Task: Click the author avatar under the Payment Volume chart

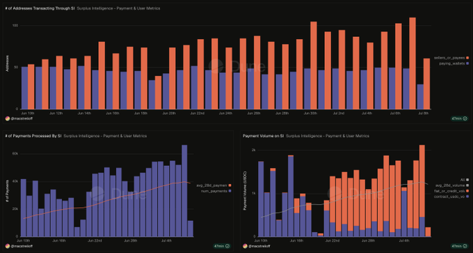Action: [x=245, y=246]
